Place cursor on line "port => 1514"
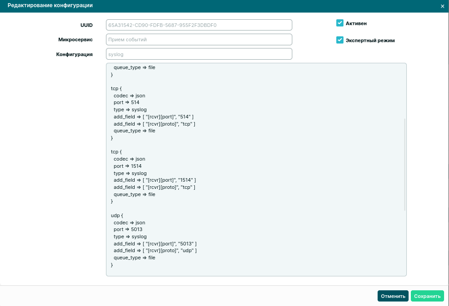Image resolution: width=449 pixels, height=306 pixels. pyautogui.click(x=128, y=166)
